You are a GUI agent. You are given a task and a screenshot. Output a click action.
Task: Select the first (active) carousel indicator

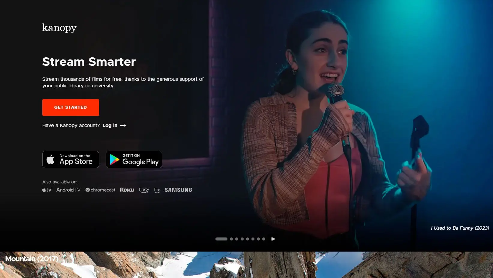pyautogui.click(x=221, y=239)
